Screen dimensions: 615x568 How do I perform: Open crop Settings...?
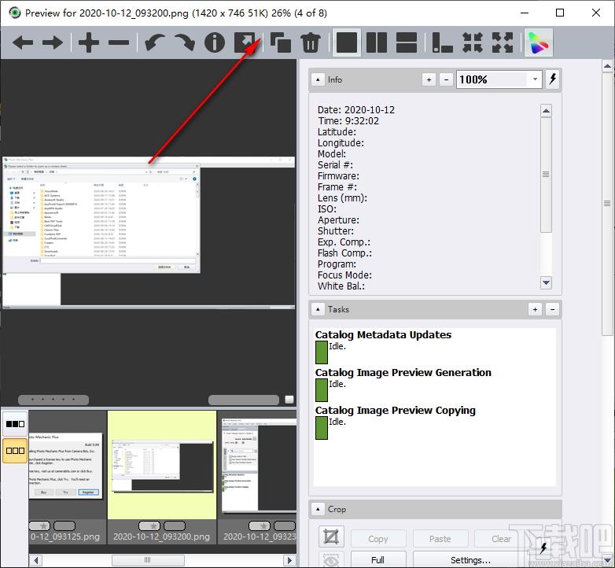click(x=470, y=559)
